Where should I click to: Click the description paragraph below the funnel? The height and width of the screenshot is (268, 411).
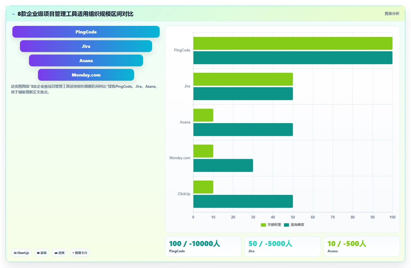[85, 89]
